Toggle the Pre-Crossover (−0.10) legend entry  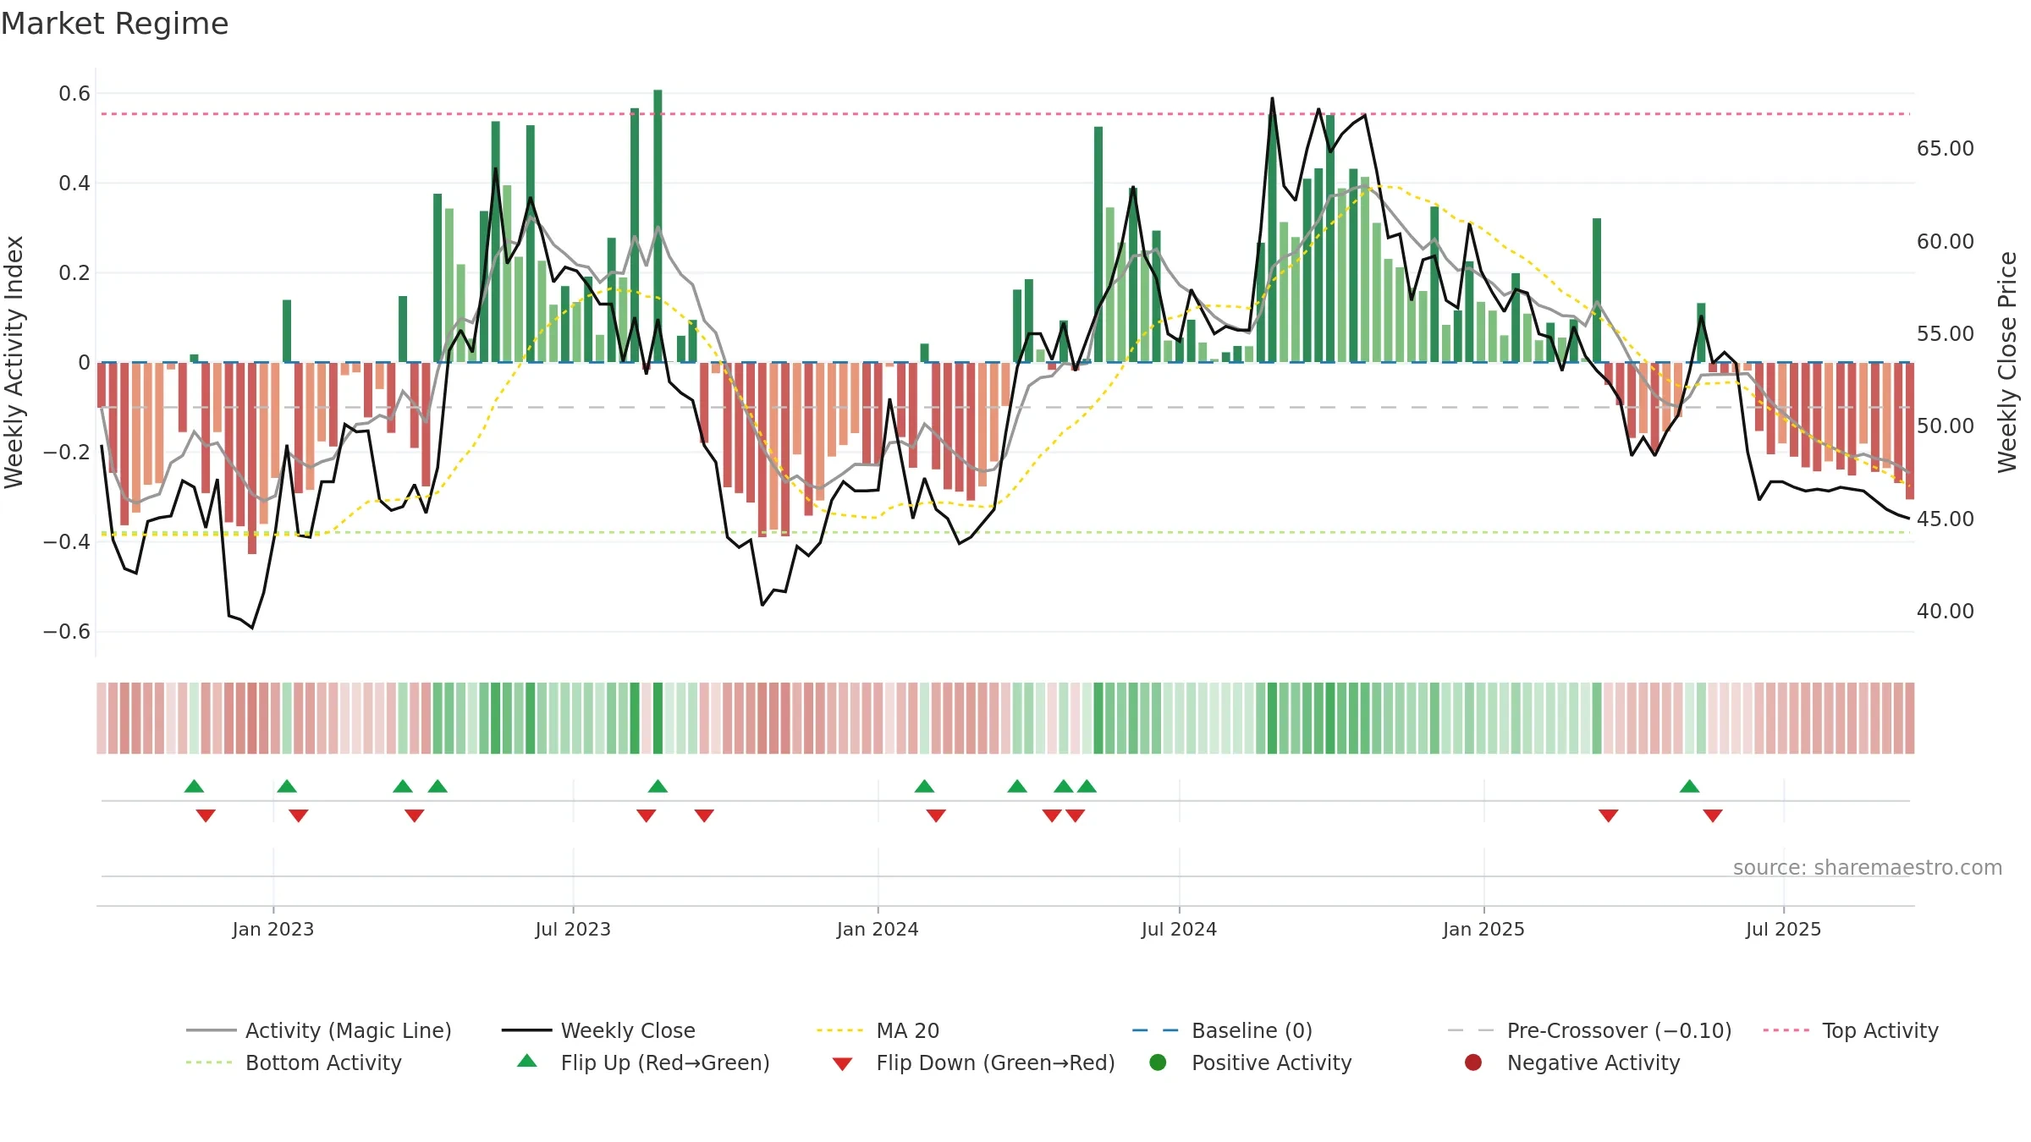pos(1589,1030)
